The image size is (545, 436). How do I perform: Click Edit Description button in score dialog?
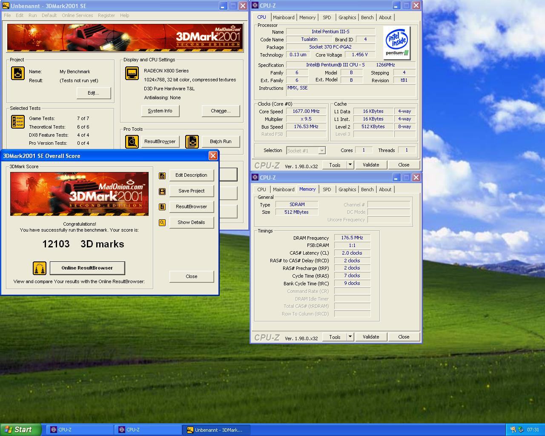[x=192, y=175]
